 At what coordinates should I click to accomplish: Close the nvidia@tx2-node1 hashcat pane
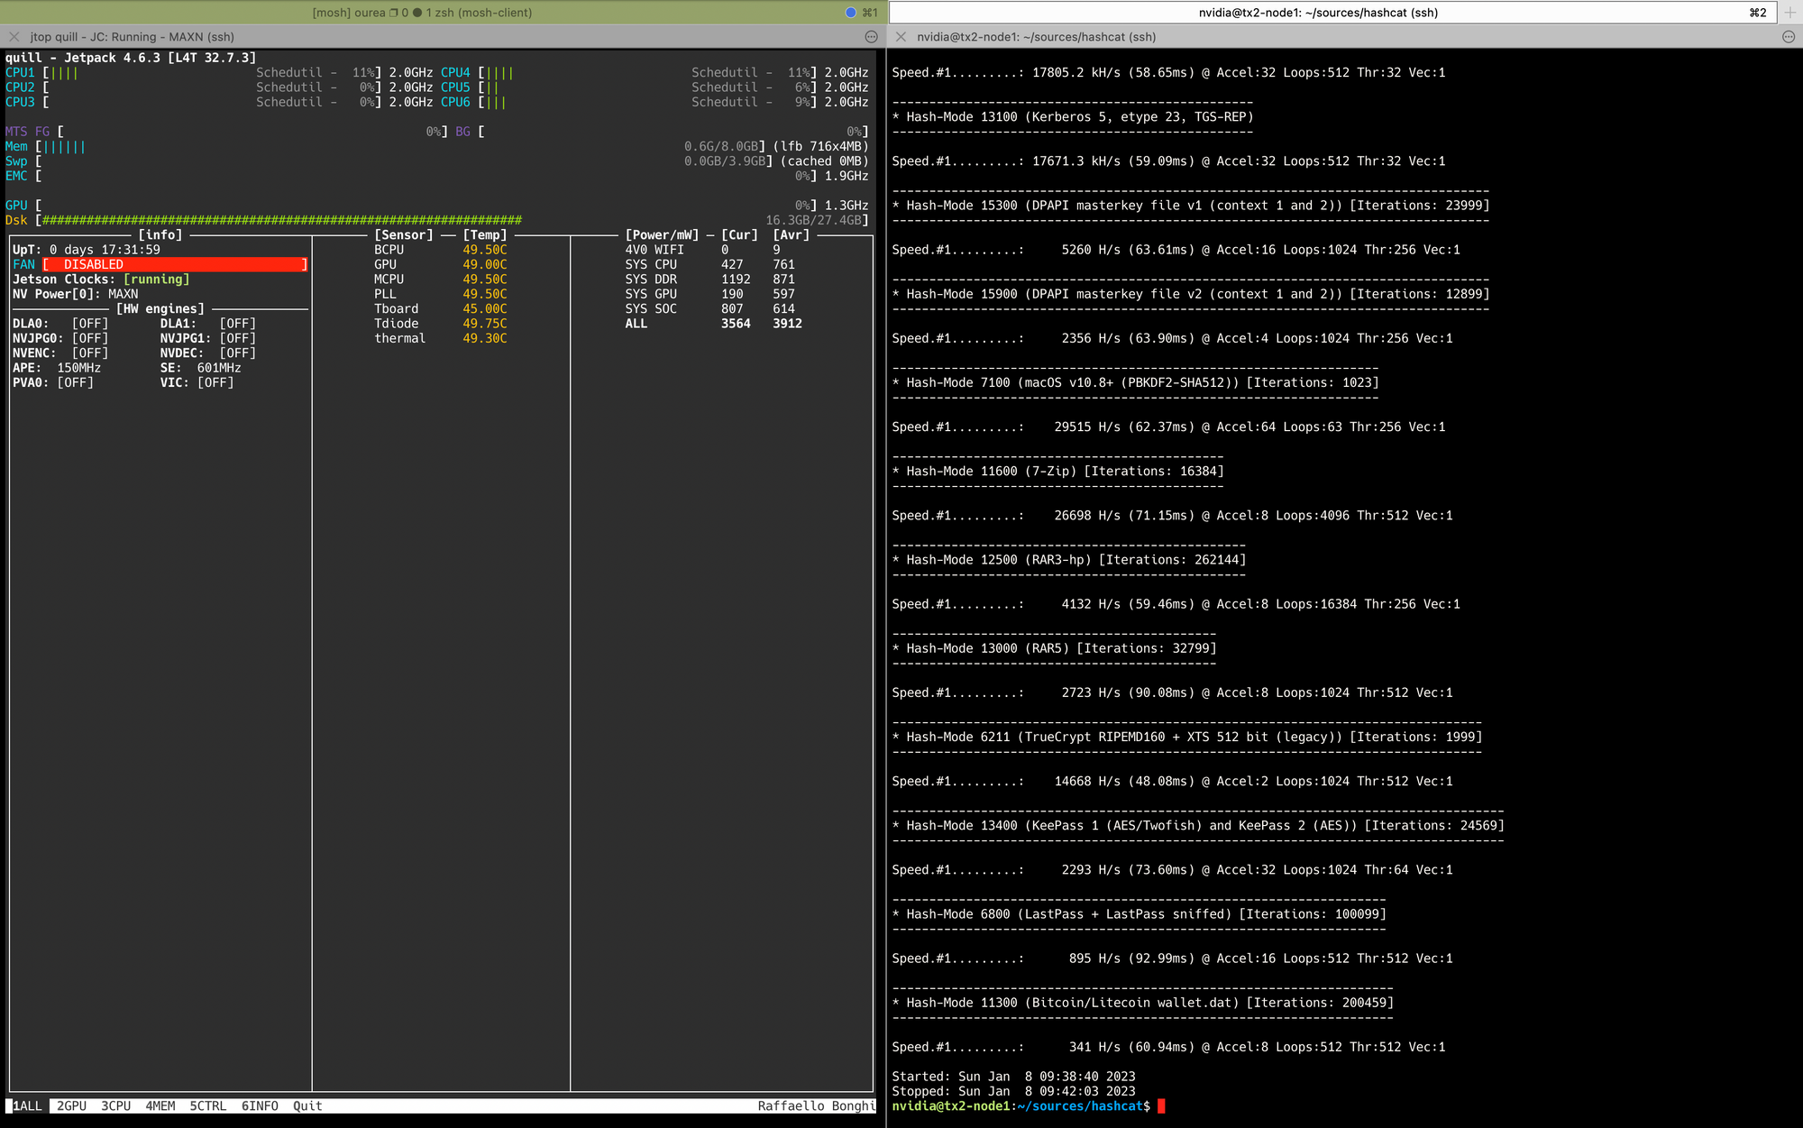click(x=901, y=37)
